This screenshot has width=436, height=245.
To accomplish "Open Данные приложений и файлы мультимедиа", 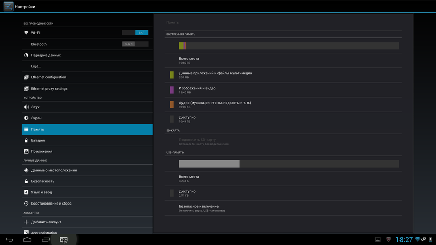I will coord(215,75).
